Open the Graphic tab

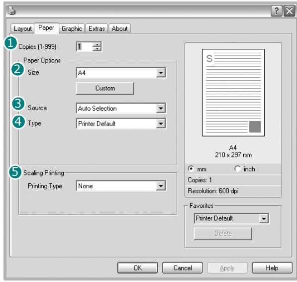tap(72, 28)
